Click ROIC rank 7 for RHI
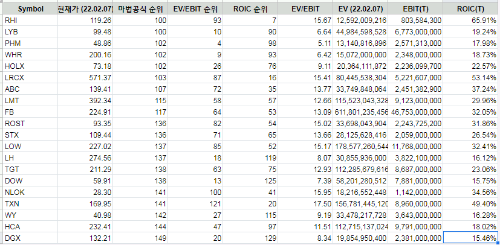Screen dimensions: 500x245 (250, 21)
